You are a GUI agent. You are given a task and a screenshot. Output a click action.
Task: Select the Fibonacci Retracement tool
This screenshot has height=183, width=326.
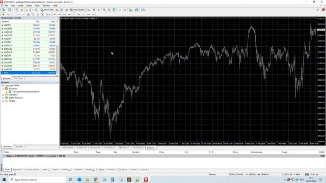click(x=33, y=15)
